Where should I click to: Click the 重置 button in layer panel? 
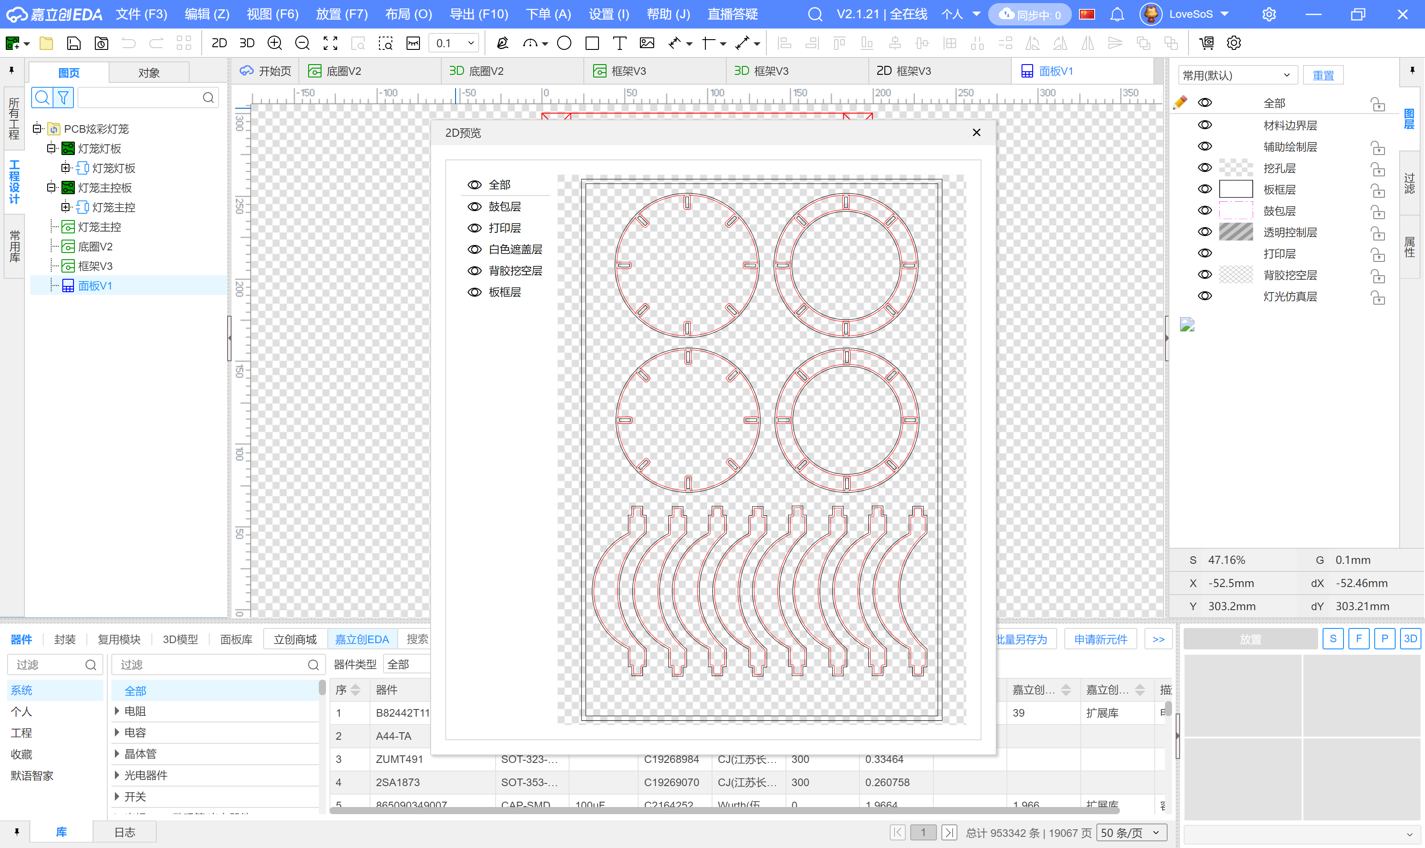[1323, 75]
